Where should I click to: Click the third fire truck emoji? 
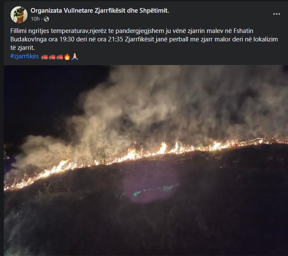click(x=60, y=57)
